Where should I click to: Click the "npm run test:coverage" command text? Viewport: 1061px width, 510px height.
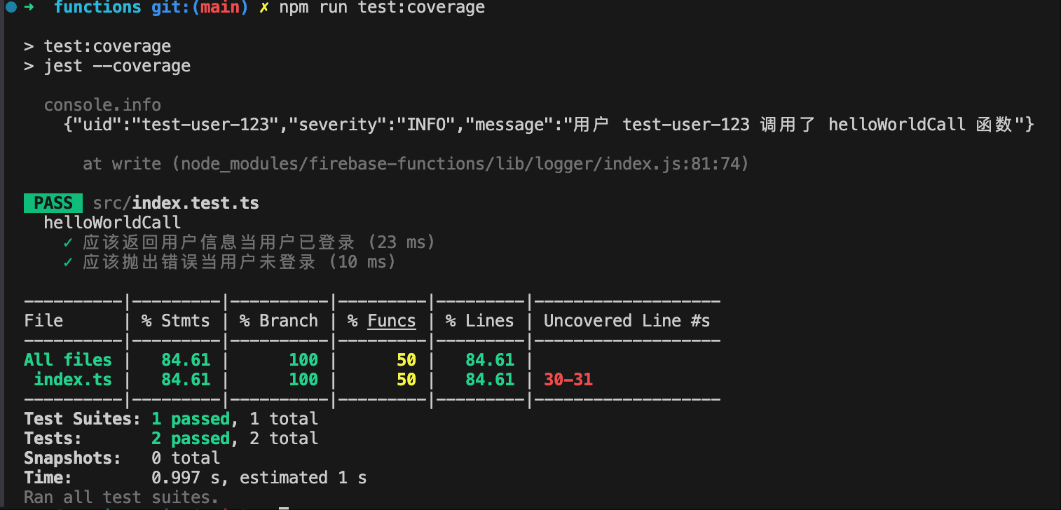pos(382,8)
